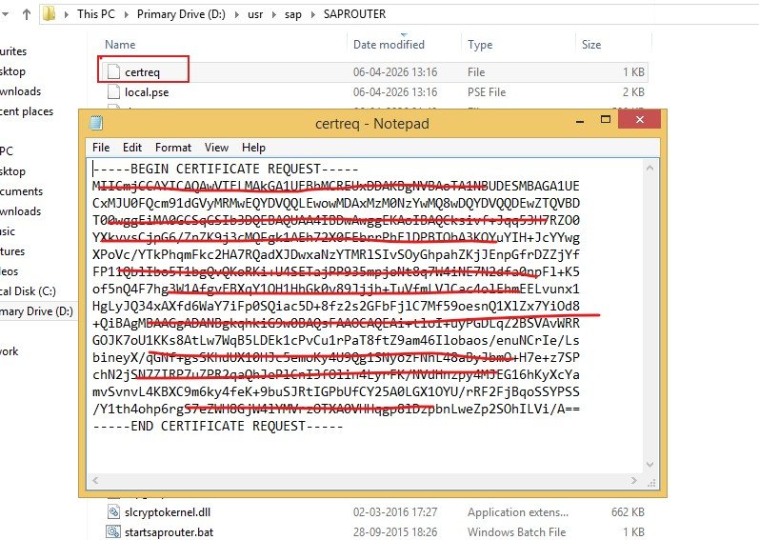Expand the chevron after Primary Drive (D:)

[237, 14]
